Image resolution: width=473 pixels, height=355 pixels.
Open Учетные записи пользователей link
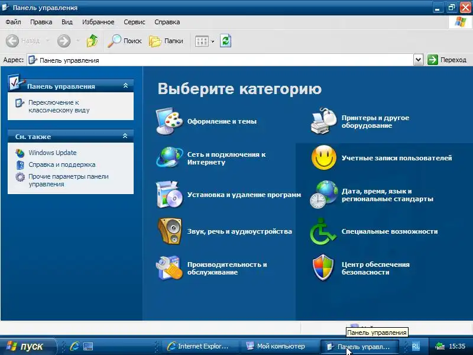click(397, 158)
